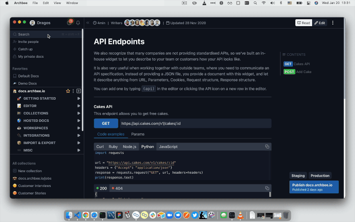Switch to Edit mode
Viewport: 355px width, 222px height.
point(320,23)
